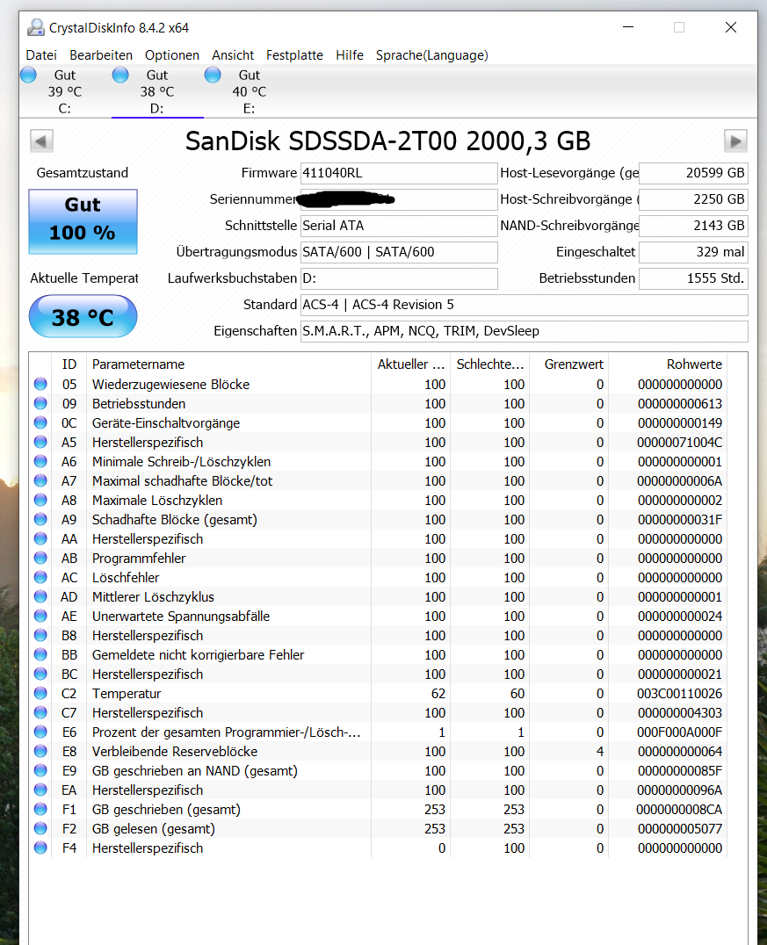Click the Übertragungsmodus field SATA/600
This screenshot has height=945, width=767.
point(399,252)
